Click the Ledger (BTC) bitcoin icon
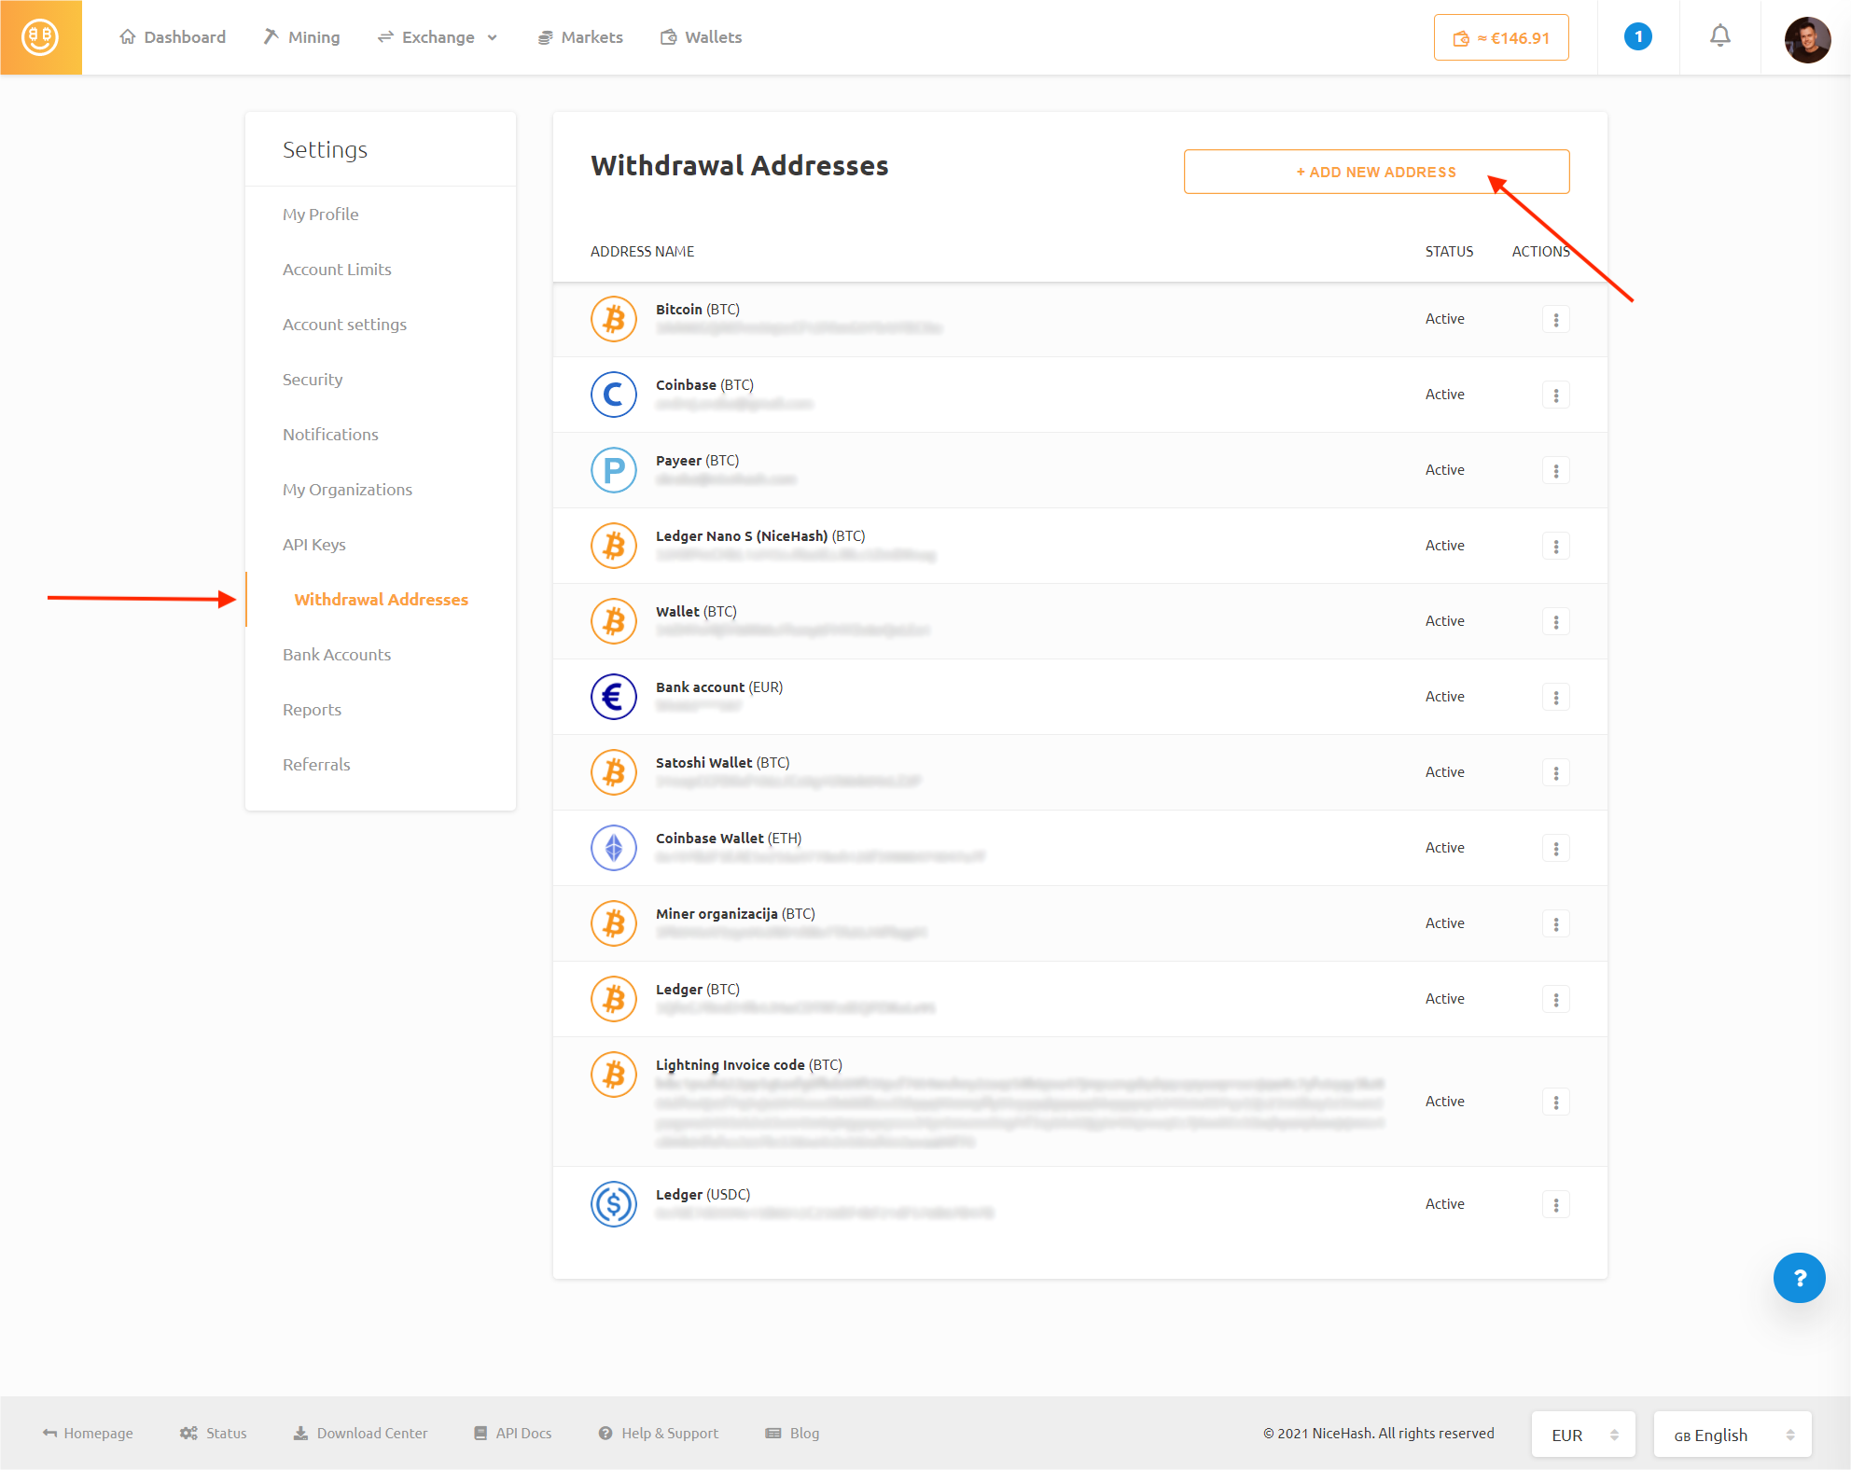Viewport: 1851px width, 1470px height. (613, 999)
